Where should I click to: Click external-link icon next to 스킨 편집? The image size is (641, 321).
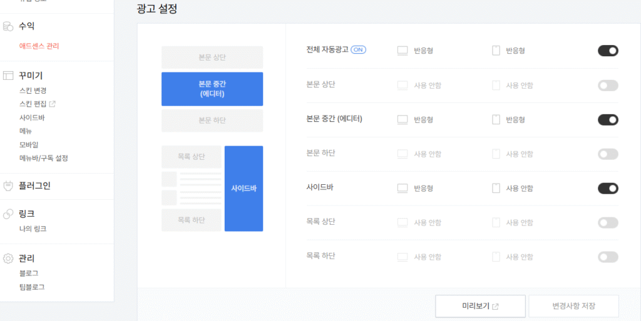coord(52,104)
